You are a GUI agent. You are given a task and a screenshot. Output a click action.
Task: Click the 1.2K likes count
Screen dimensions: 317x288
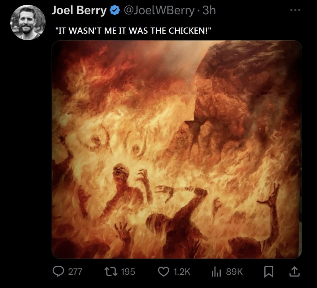[x=182, y=272]
